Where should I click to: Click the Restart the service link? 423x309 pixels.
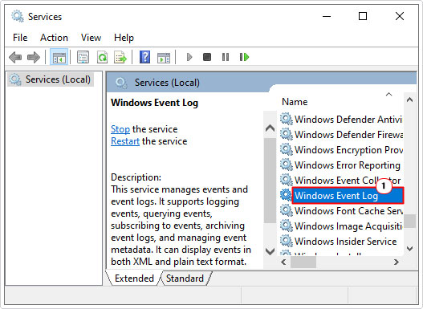click(125, 141)
